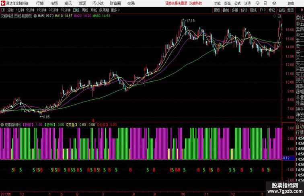The height and width of the screenshot is (196, 304).
Task: Open the 问小达 menu
Action: pyautogui.click(x=98, y=3)
